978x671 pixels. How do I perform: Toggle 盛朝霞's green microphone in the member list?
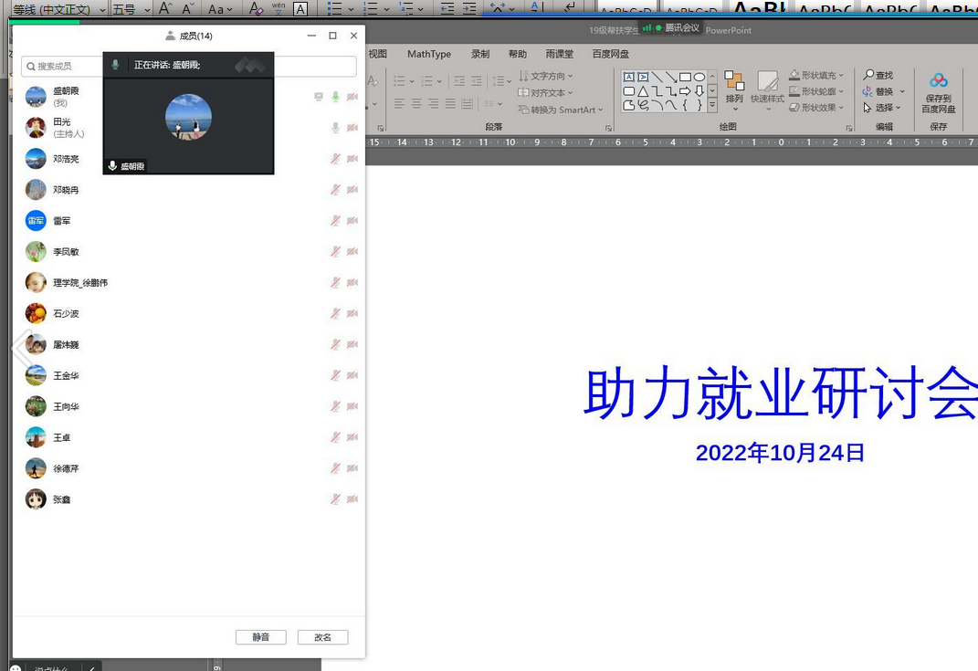tap(335, 97)
